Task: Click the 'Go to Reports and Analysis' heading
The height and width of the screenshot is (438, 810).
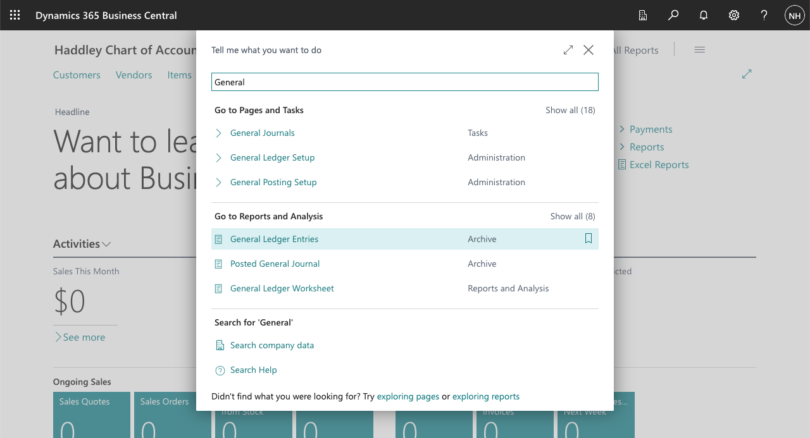Action: click(x=268, y=216)
